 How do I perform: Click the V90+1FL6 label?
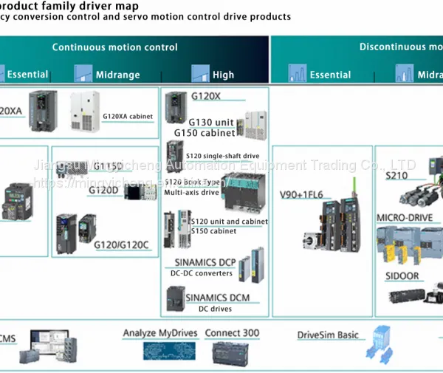[x=301, y=195]
